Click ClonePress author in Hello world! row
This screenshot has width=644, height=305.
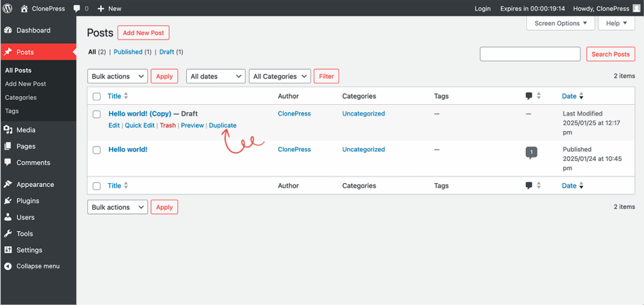coord(294,149)
